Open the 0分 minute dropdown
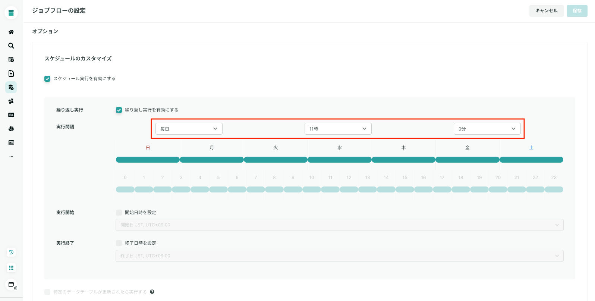595x301 pixels. coord(487,129)
